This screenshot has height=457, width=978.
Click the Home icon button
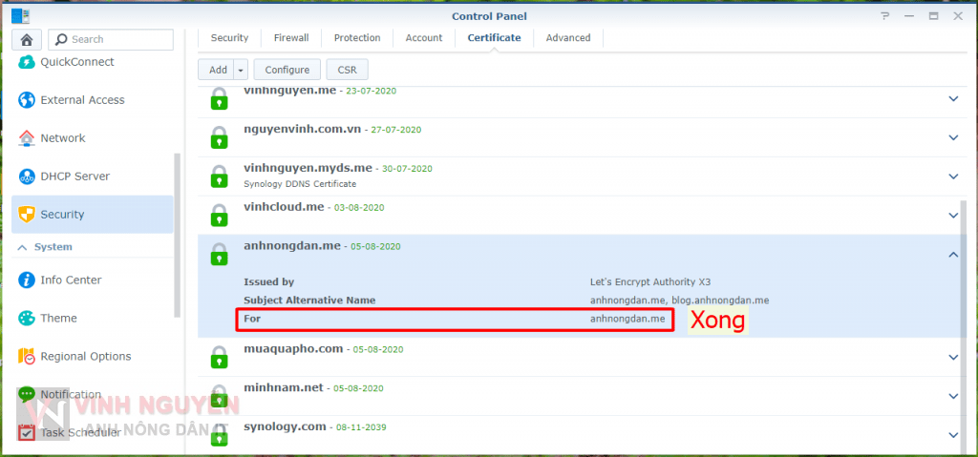point(27,39)
